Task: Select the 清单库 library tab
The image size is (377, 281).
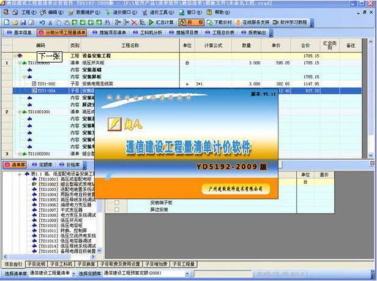Action: [15, 165]
